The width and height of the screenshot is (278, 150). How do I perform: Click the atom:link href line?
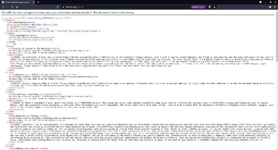(x=54, y=31)
